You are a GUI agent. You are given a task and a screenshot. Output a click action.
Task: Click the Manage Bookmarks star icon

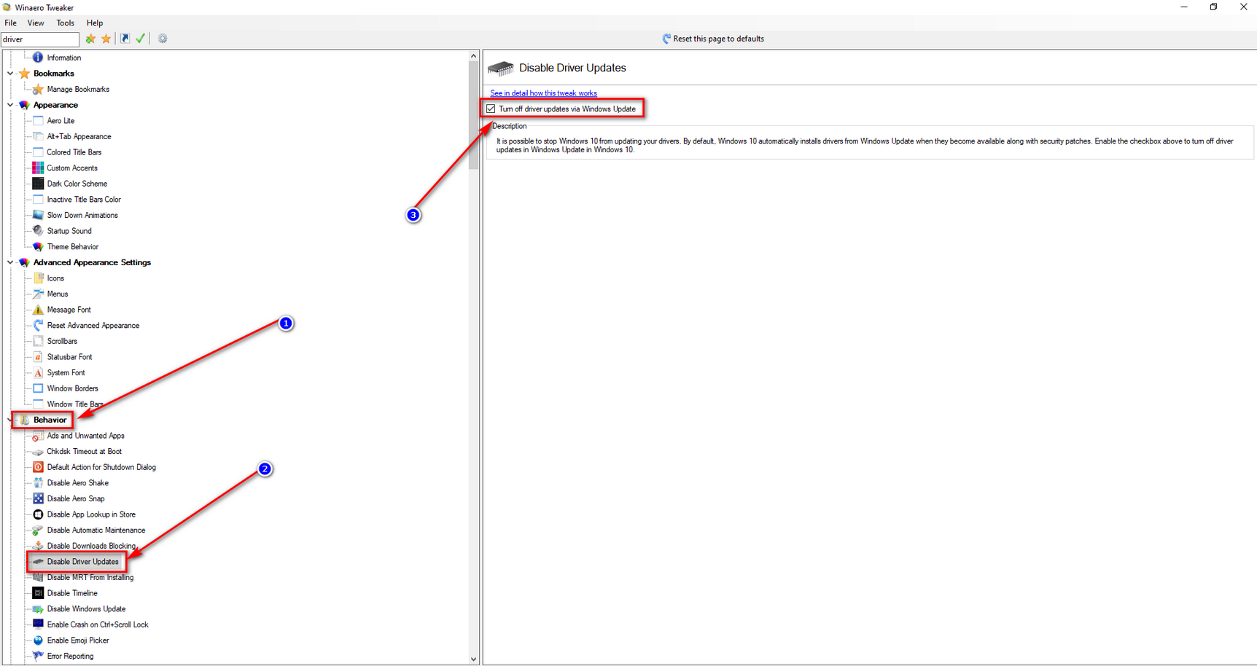[38, 89]
